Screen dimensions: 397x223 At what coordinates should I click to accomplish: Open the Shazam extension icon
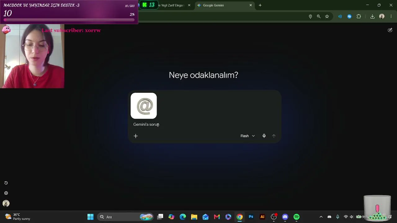click(349, 16)
